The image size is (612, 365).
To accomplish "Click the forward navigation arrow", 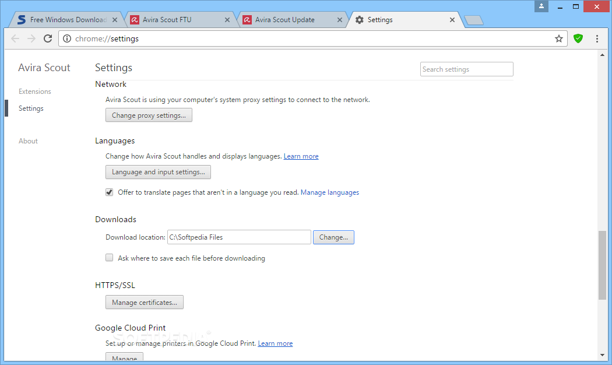I will [x=31, y=38].
